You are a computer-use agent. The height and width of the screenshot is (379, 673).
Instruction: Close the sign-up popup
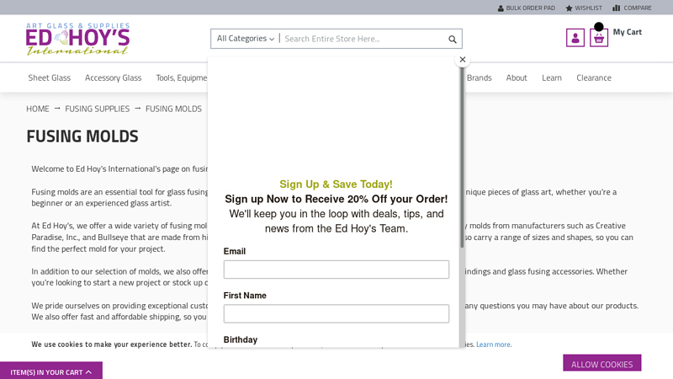pyautogui.click(x=462, y=60)
